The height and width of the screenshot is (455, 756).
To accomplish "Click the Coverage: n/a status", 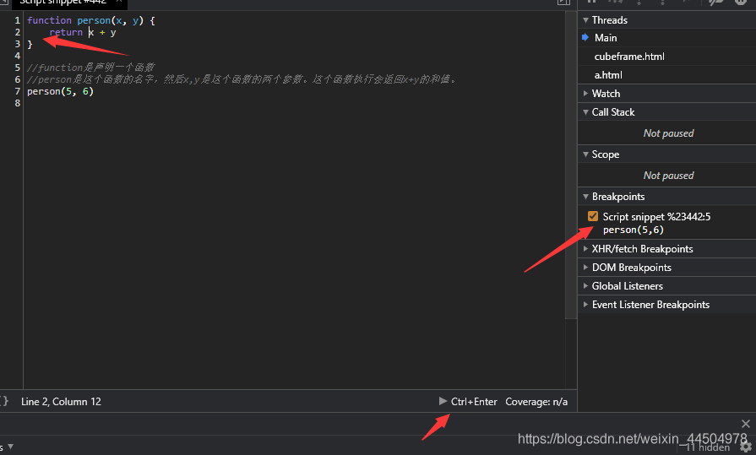I will pyautogui.click(x=536, y=402).
